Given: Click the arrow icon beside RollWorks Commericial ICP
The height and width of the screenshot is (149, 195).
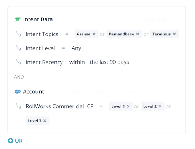Looking at the screenshot, I should 19,106.
